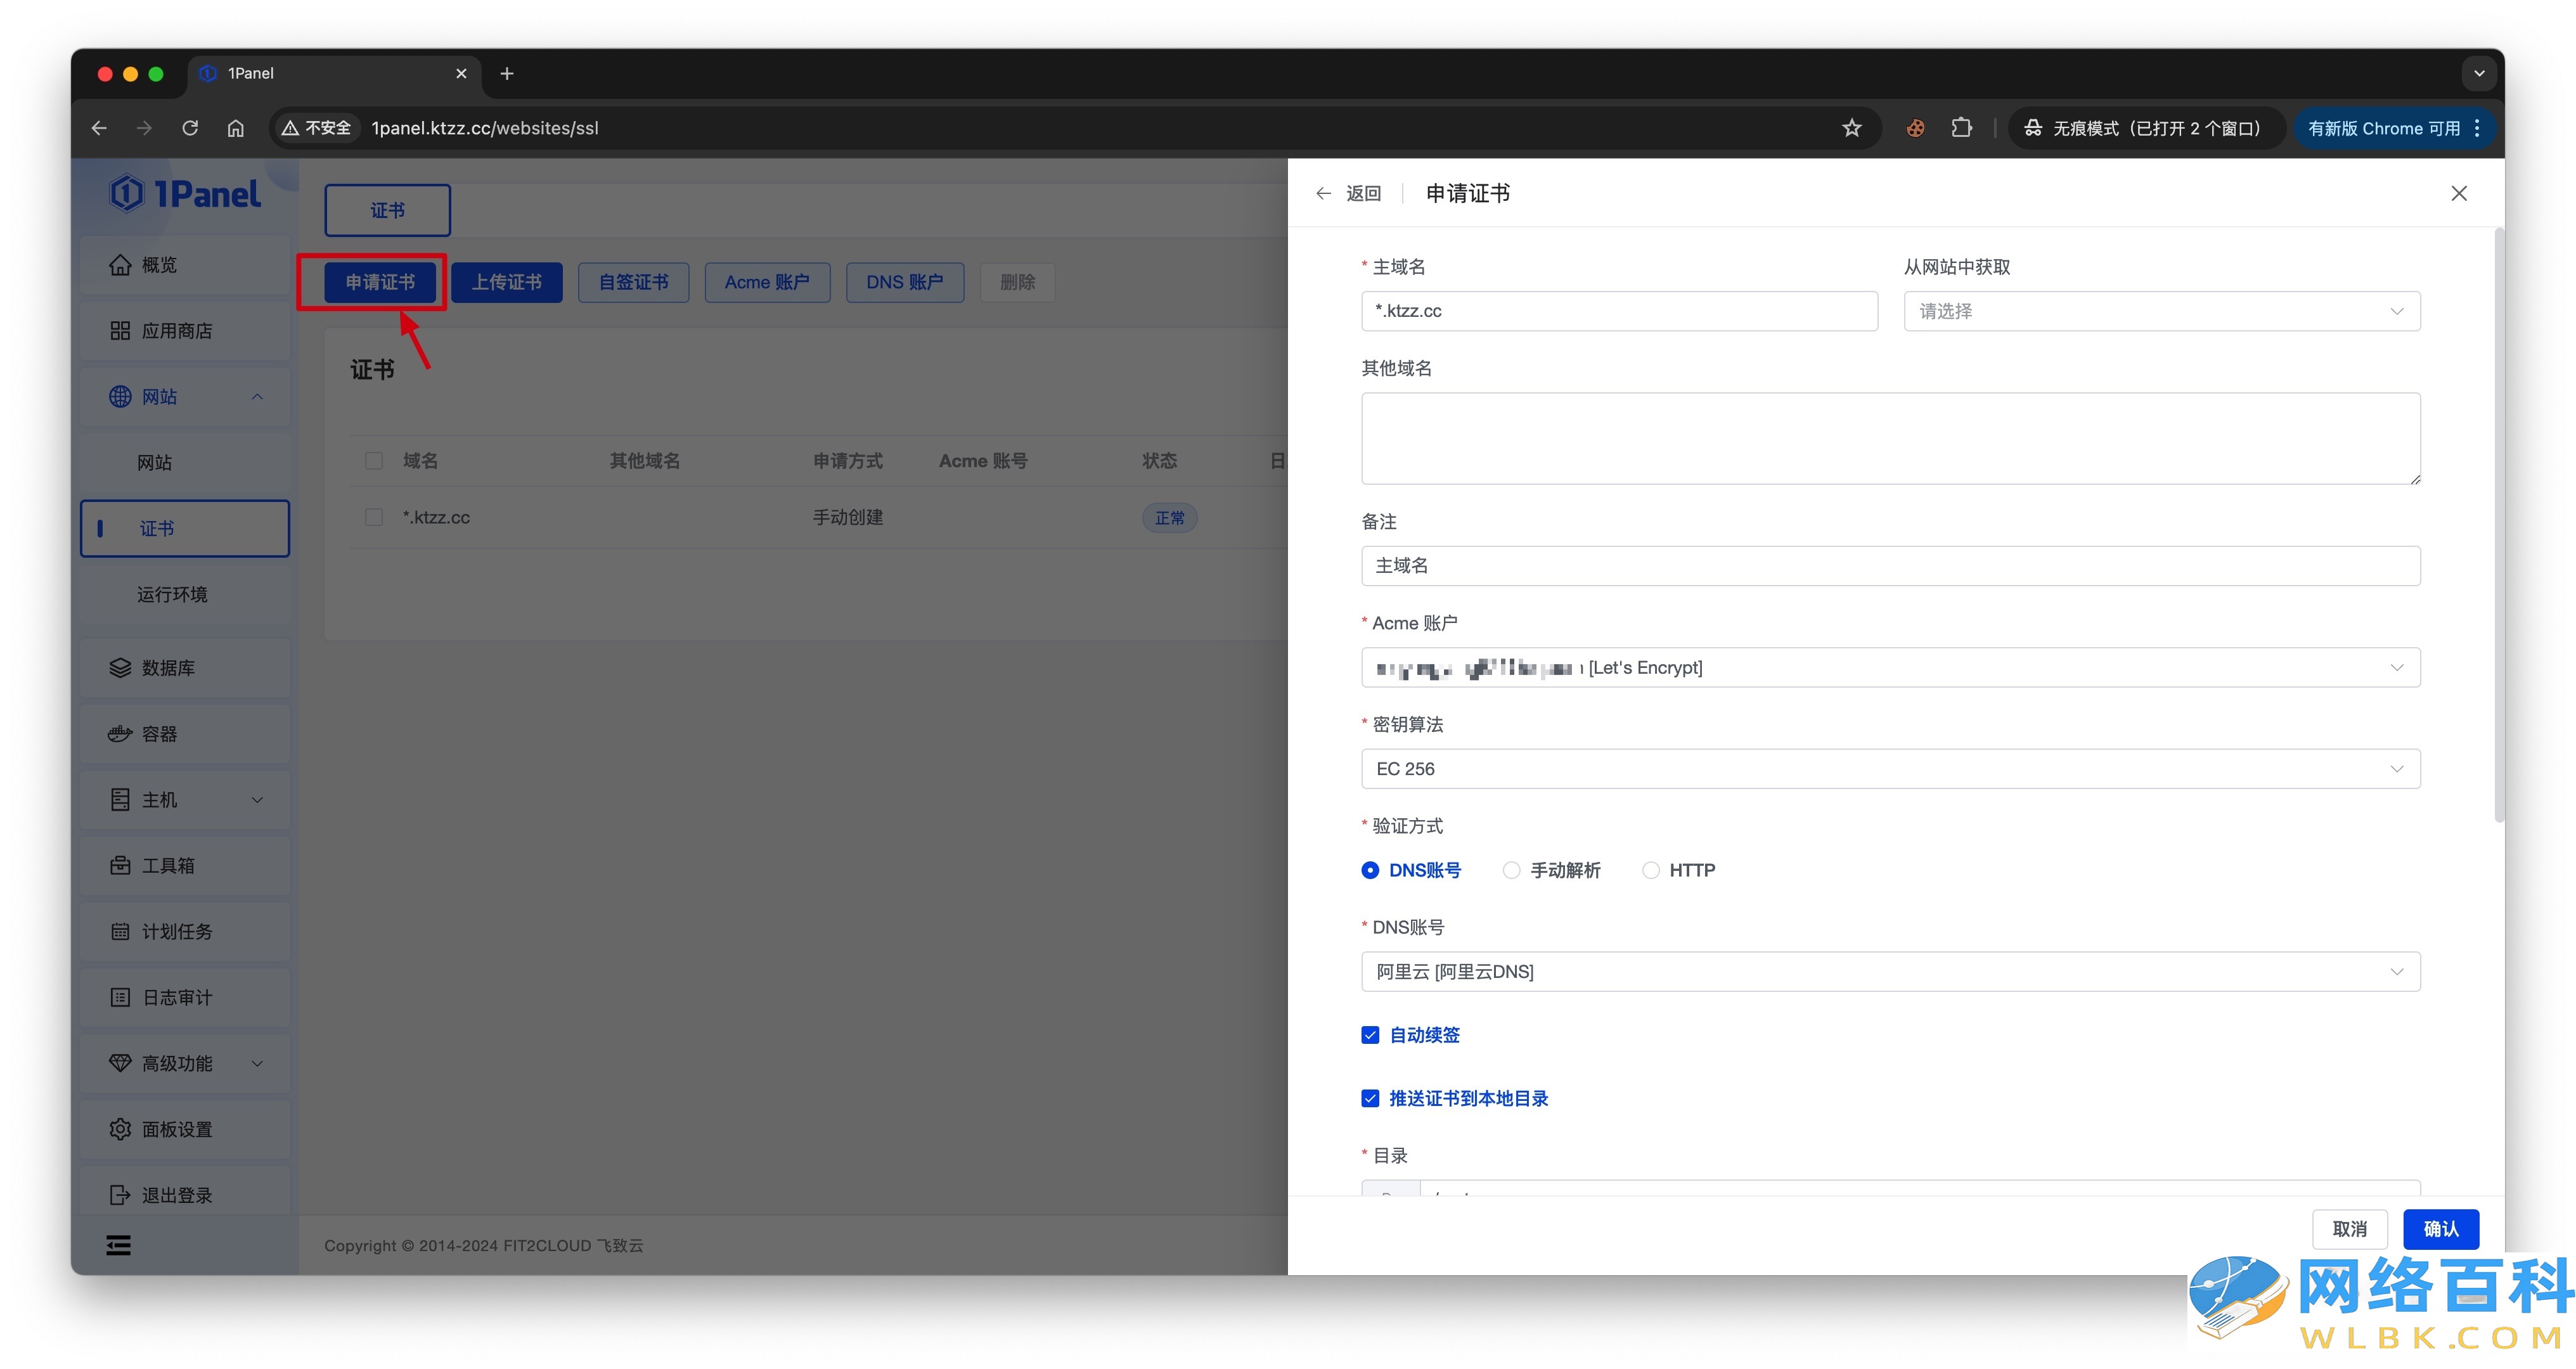Select the HTTP verification radio

point(1651,871)
